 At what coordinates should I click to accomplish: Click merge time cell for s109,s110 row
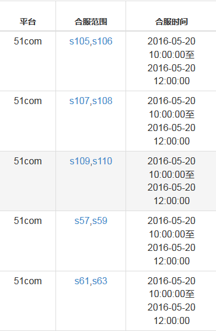(x=171, y=181)
